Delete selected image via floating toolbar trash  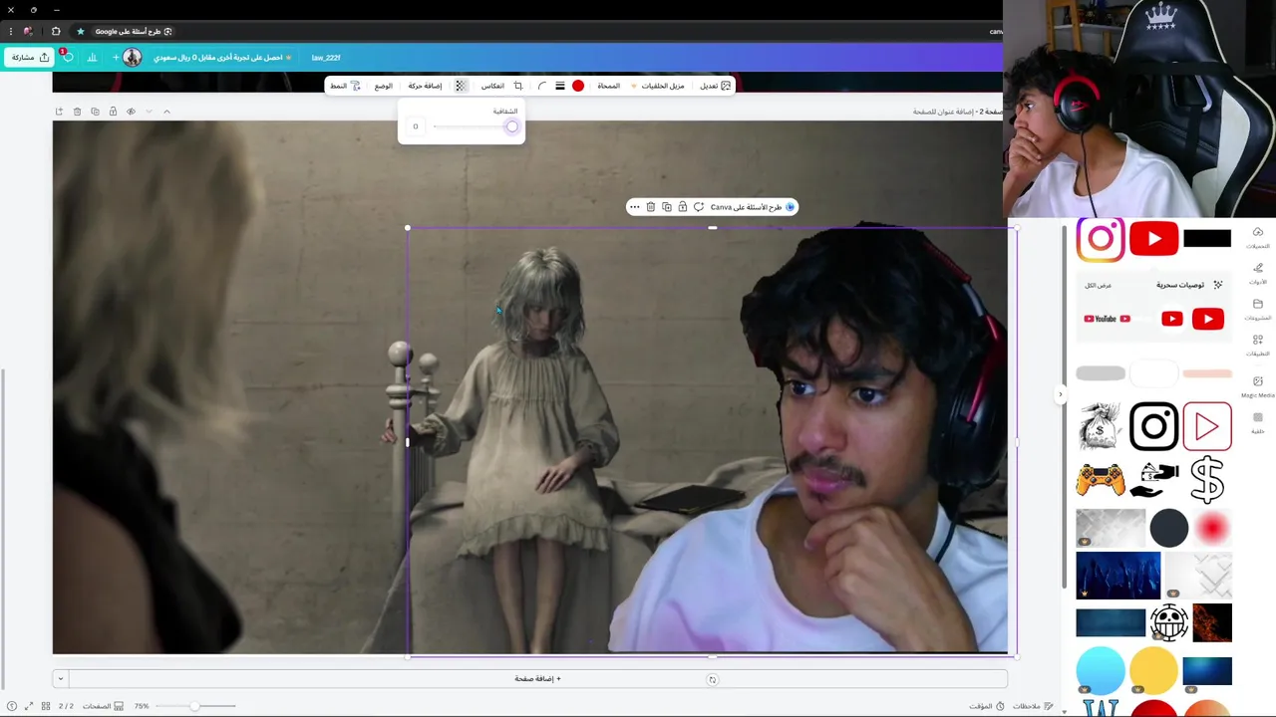click(x=651, y=207)
